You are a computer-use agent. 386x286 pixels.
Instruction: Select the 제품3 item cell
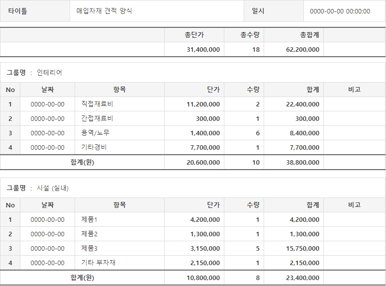pyautogui.click(x=120, y=248)
